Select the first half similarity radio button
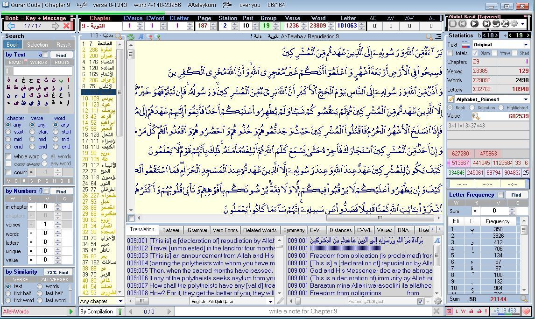Screen dimensions: 535x319 click(8, 293)
